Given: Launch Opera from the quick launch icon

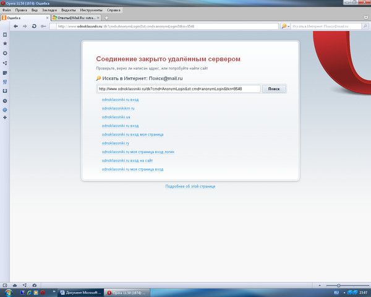Looking at the screenshot, I should [x=43, y=293].
